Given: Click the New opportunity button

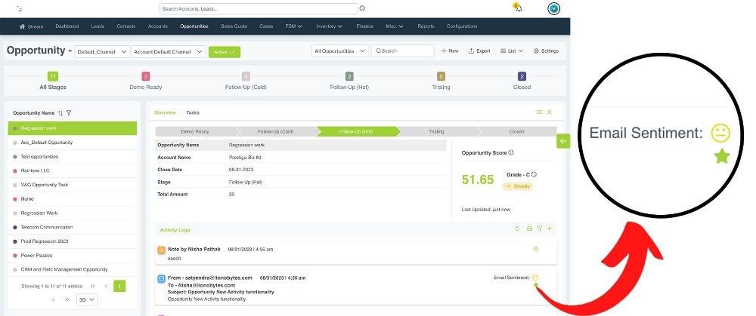Looking at the screenshot, I should [x=450, y=51].
